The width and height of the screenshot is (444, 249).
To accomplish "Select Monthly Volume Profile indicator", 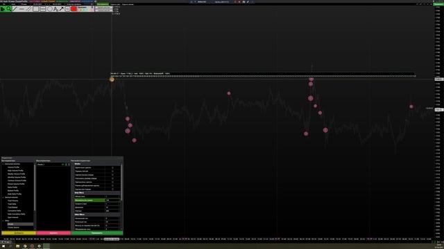I will [x=17, y=177].
